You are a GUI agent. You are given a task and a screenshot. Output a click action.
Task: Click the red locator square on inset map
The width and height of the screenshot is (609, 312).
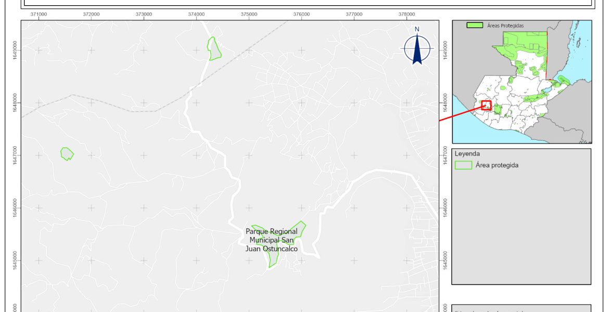(486, 105)
